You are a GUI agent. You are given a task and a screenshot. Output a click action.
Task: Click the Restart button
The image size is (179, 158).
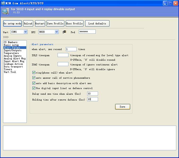pos(40,24)
